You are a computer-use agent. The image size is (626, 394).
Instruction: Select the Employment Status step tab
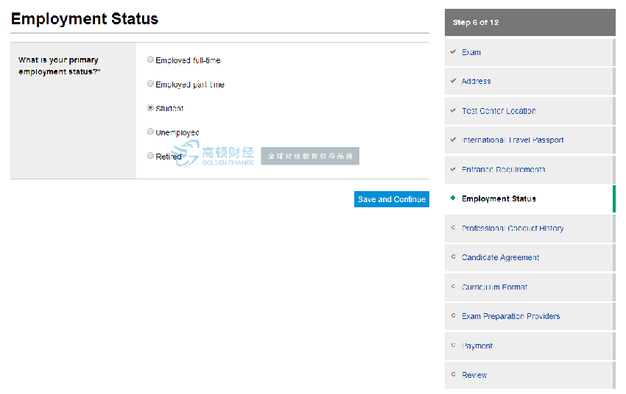(499, 199)
